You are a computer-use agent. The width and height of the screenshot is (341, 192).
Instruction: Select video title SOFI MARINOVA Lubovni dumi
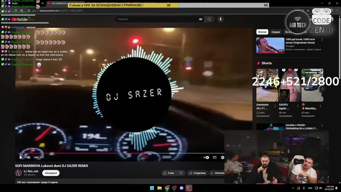tap(51, 166)
